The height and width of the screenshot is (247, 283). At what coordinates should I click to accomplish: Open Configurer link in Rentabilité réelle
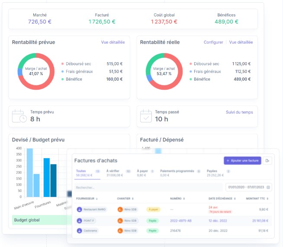click(x=213, y=42)
